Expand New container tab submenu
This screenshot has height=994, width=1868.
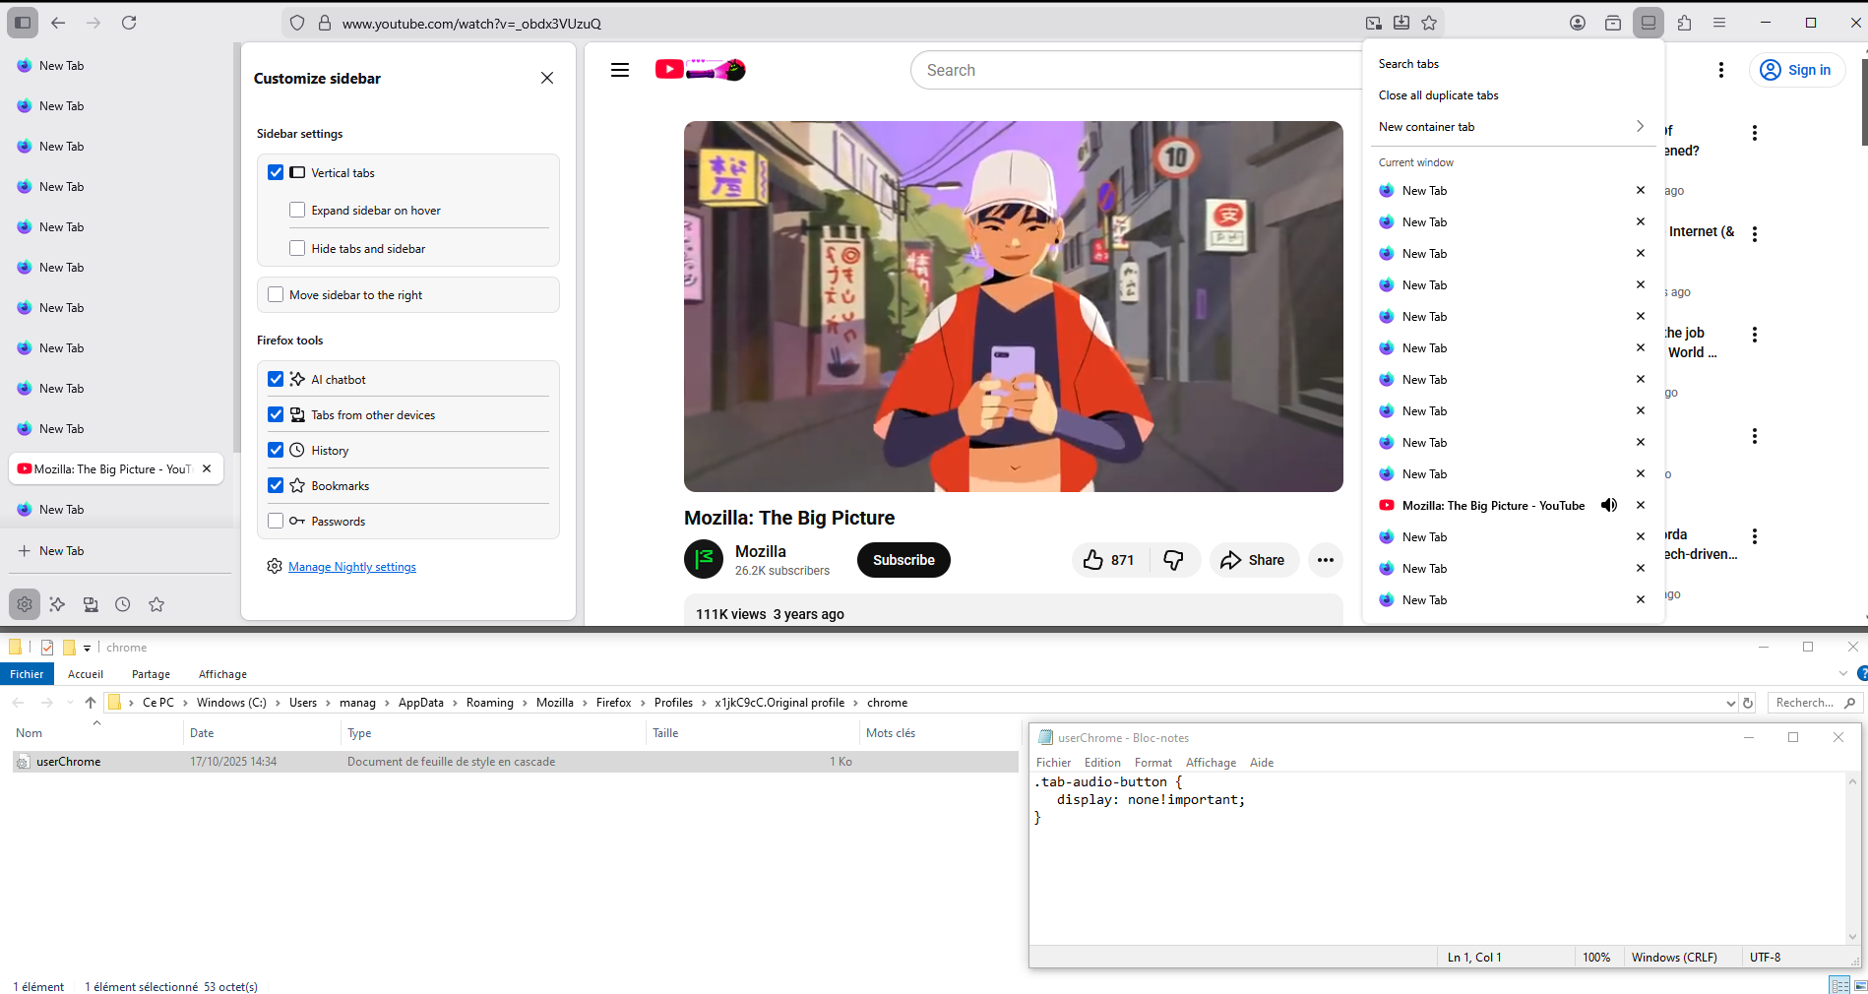(1640, 126)
